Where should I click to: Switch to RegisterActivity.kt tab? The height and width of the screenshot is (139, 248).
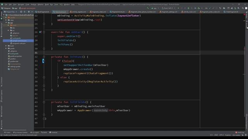point(117,12)
